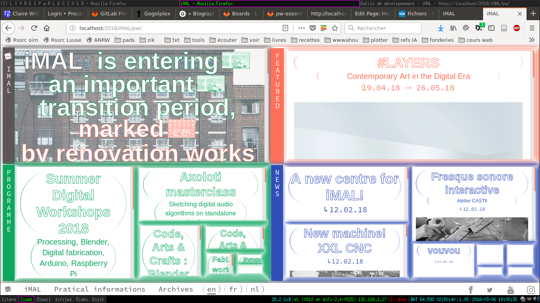Click the Firefox downloads arrow icon
The image size is (540, 303).
[x=441, y=28]
